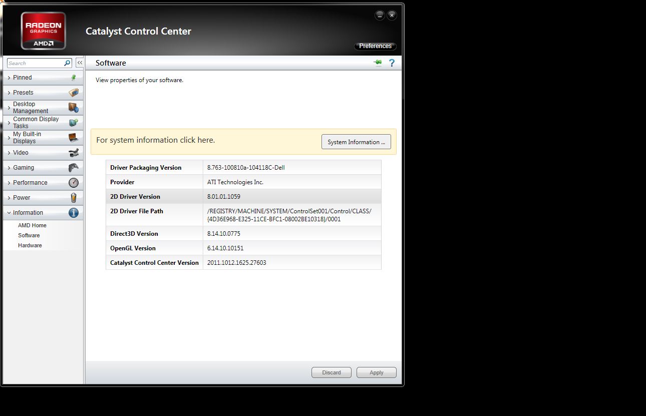Click the Apply button
The width and height of the screenshot is (646, 416).
pos(377,372)
